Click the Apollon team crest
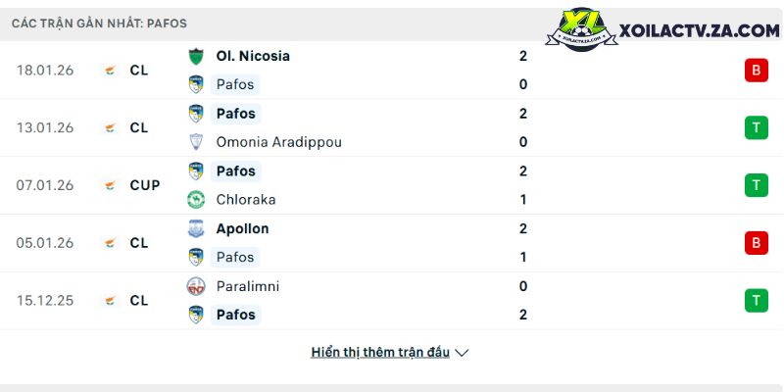The image size is (784, 392). point(196,228)
